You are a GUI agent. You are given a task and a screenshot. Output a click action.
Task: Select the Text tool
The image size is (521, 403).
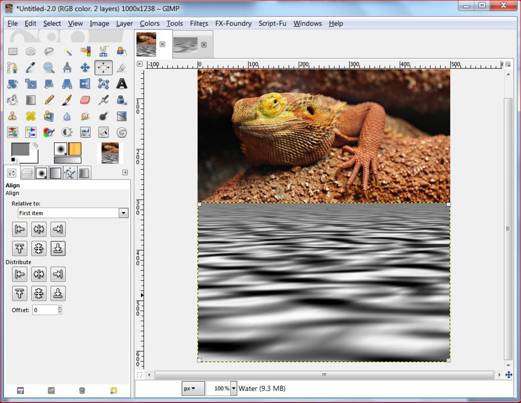[122, 84]
